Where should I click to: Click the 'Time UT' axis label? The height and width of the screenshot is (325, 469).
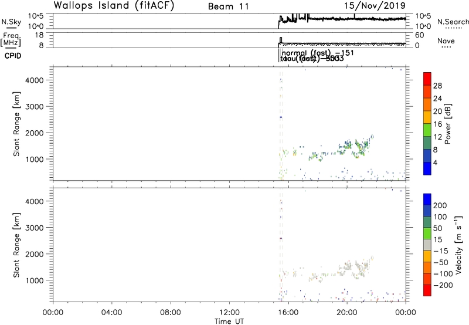(229, 321)
